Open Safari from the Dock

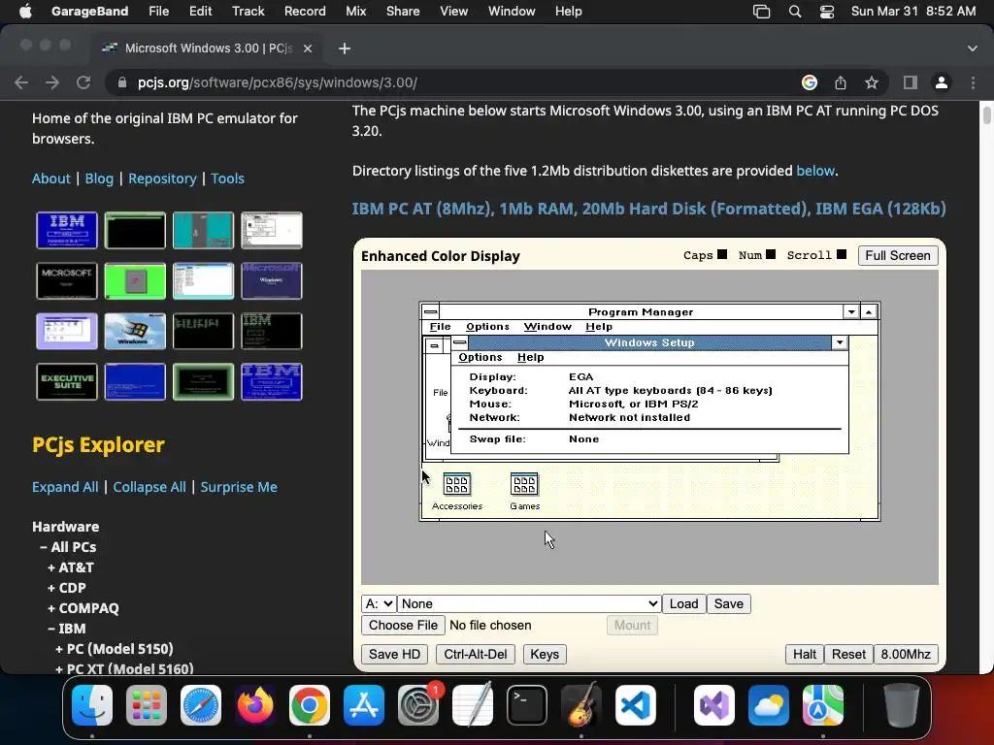click(201, 705)
